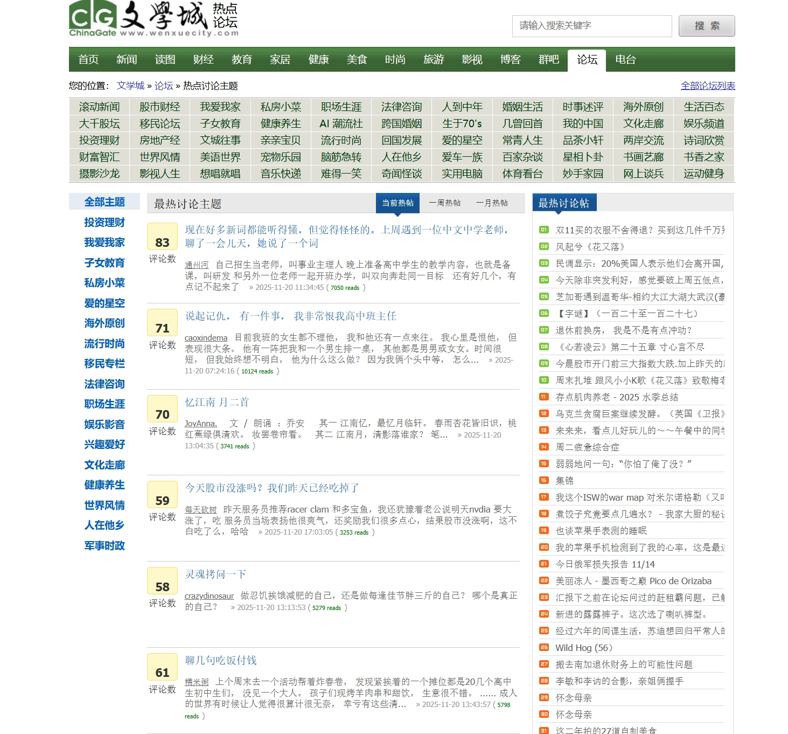Click inside the search keyword input field

(592, 26)
